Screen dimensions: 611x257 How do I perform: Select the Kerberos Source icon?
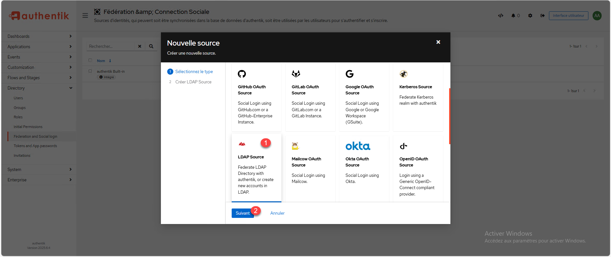(x=403, y=74)
